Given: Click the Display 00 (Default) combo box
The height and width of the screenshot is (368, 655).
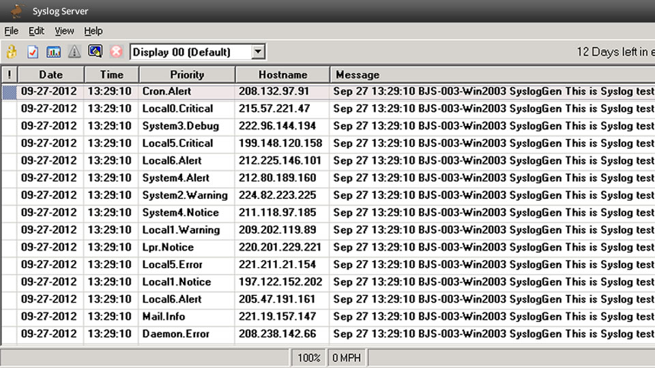Looking at the screenshot, I should (198, 52).
